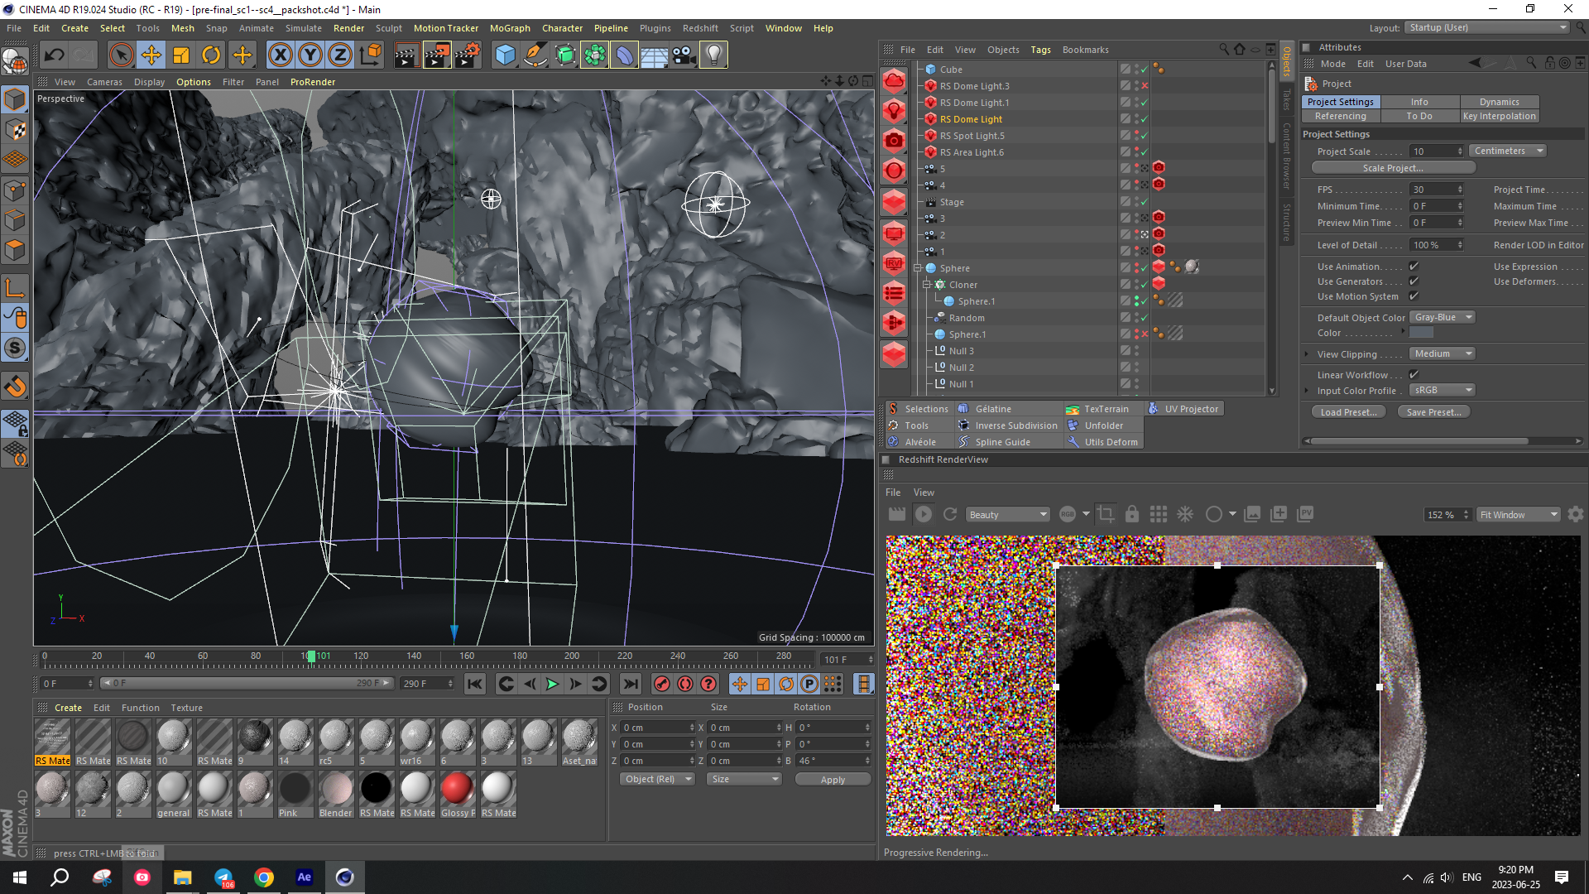Click Redshift dome light shelf icon
The height and width of the screenshot is (894, 1589).
[894, 80]
